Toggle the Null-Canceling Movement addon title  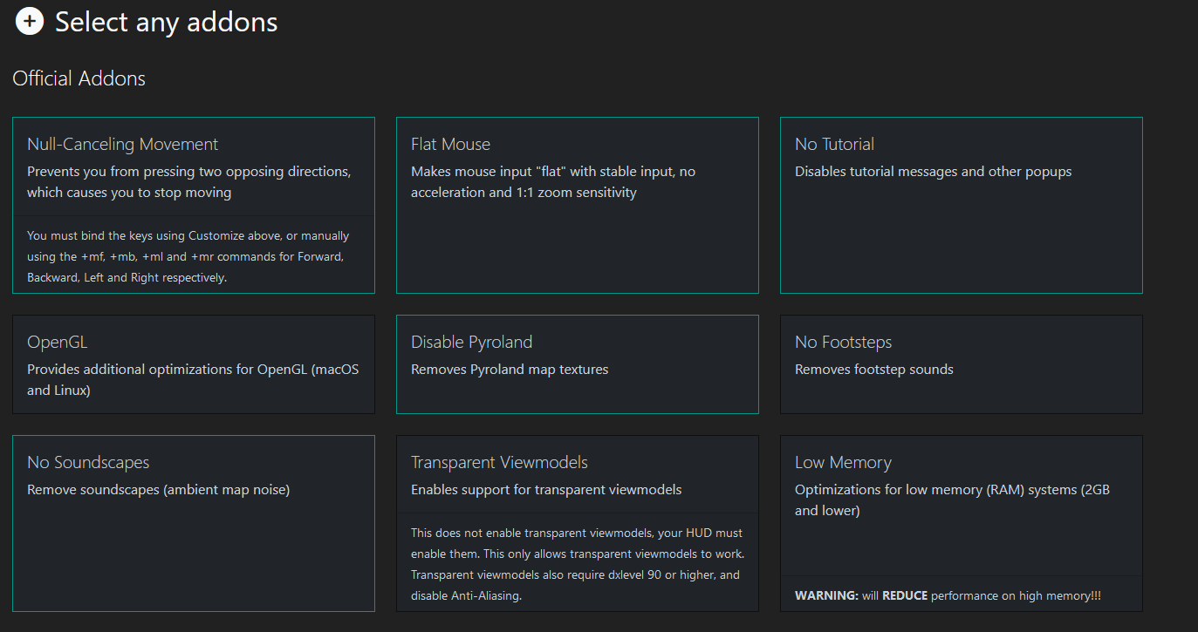(122, 144)
